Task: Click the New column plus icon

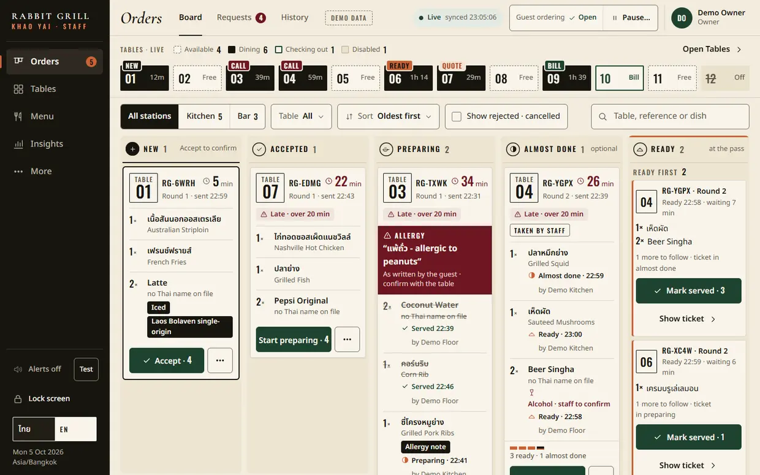Action: point(132,149)
